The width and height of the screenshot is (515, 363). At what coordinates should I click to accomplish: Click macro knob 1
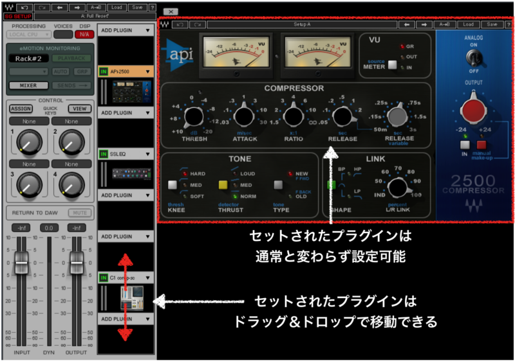point(29,143)
